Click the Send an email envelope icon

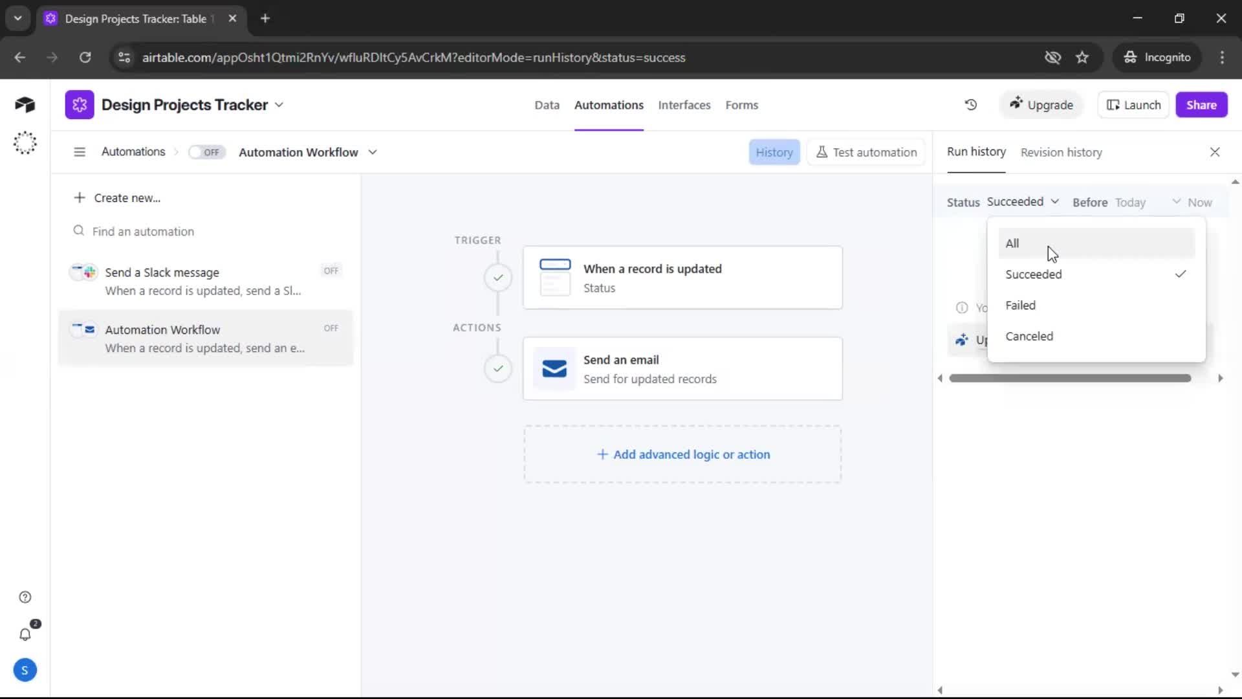(554, 369)
